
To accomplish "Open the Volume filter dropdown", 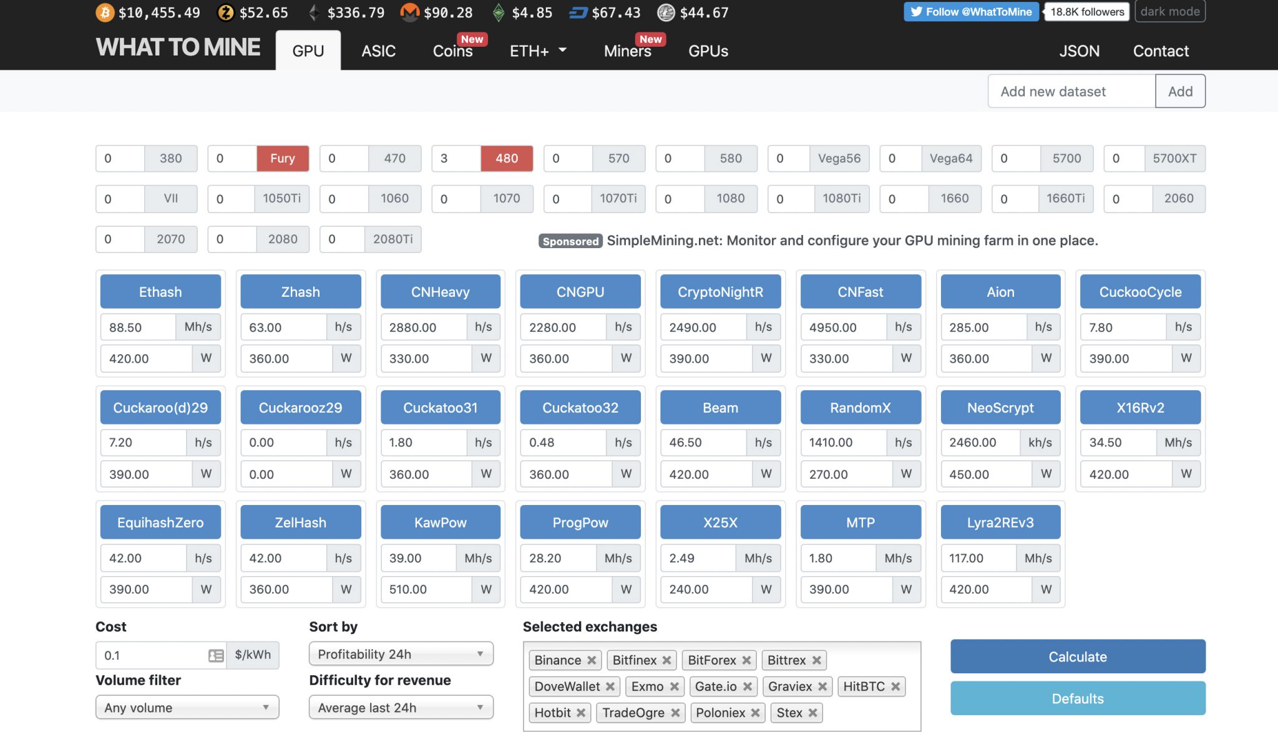I will 187,708.
